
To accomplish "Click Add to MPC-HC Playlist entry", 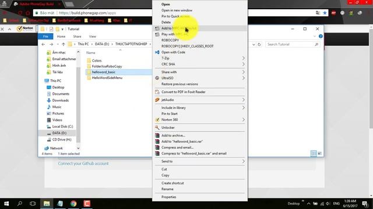I will coord(179,28).
